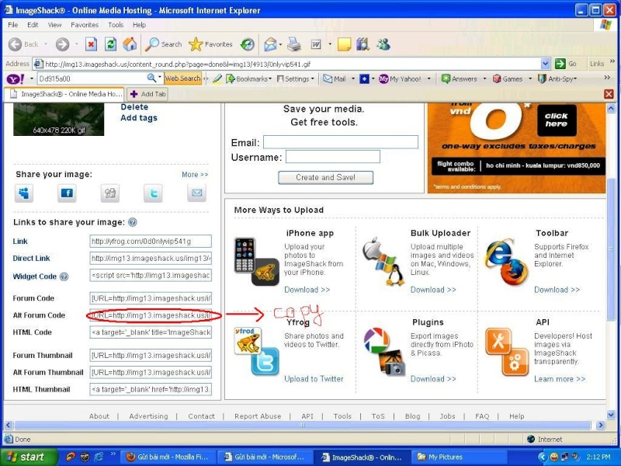
Task: Open the History clock icon
Action: point(248,44)
